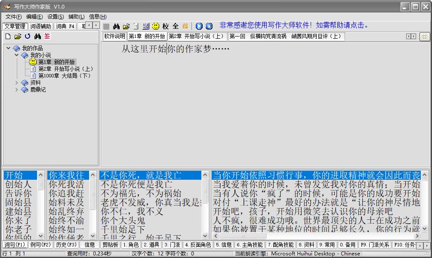The height and width of the screenshot is (258, 432).
Task: Click binoculars find icon in main toolbar
Action: click(x=116, y=26)
